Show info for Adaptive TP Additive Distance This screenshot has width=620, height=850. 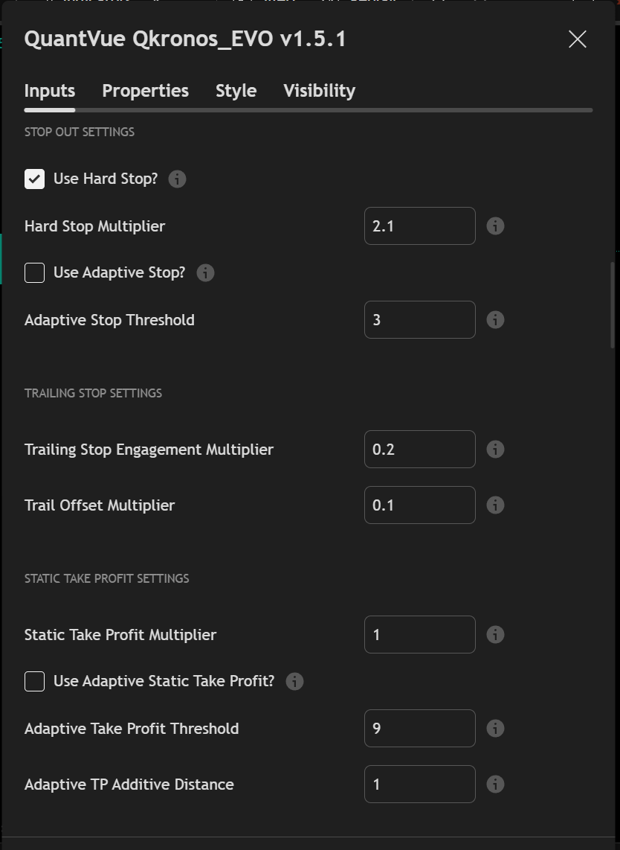click(495, 785)
